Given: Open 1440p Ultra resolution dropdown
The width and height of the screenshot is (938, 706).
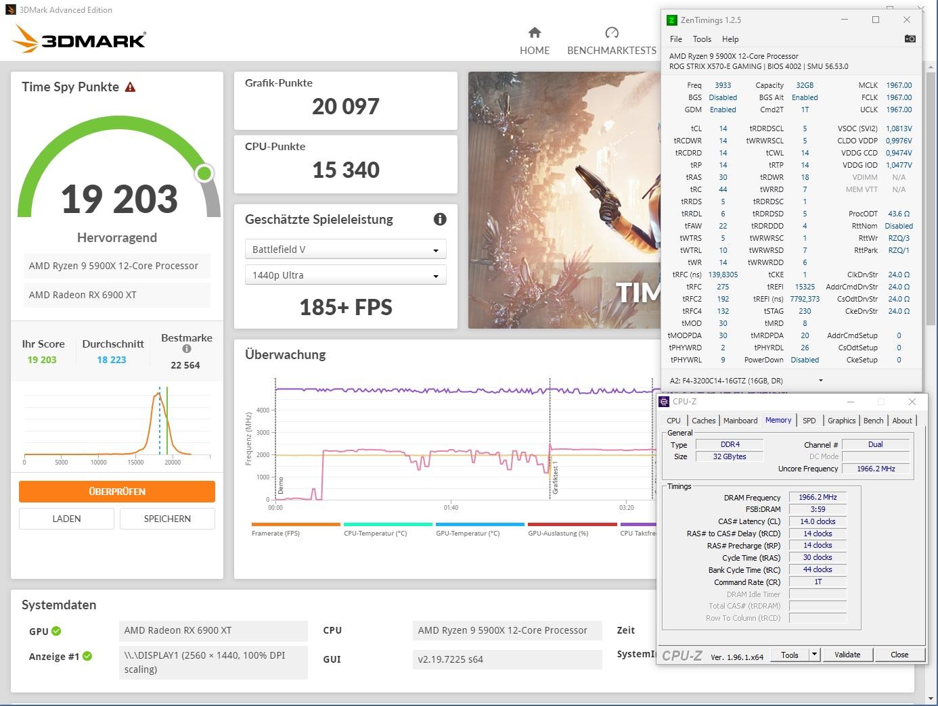Looking at the screenshot, I should coord(345,275).
